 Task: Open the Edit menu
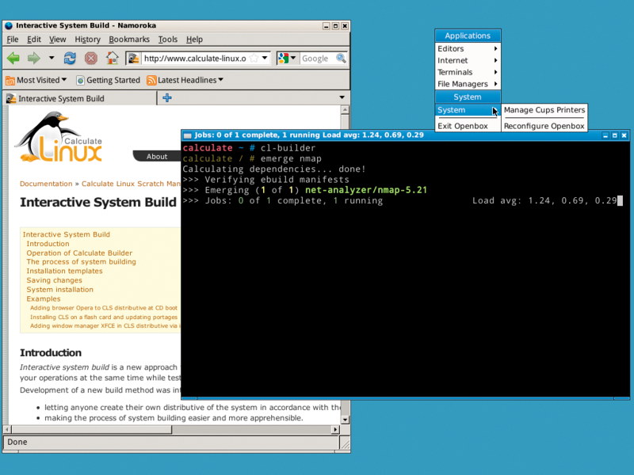tap(34, 39)
